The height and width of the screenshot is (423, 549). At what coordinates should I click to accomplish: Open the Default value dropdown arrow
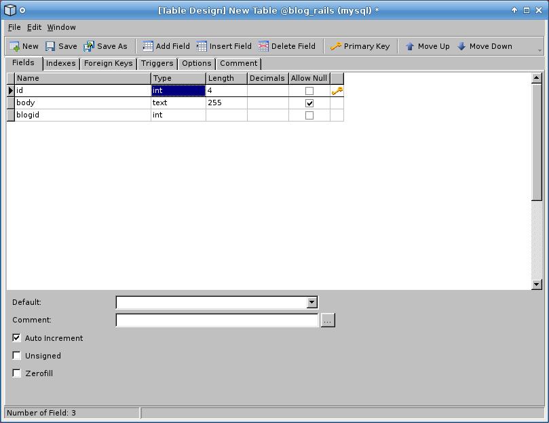pyautogui.click(x=311, y=302)
